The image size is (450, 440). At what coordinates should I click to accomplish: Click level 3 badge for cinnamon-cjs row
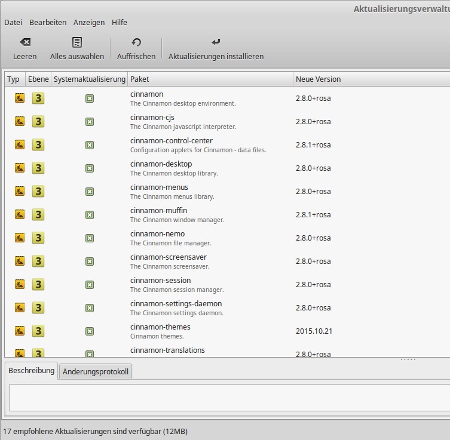click(x=38, y=121)
